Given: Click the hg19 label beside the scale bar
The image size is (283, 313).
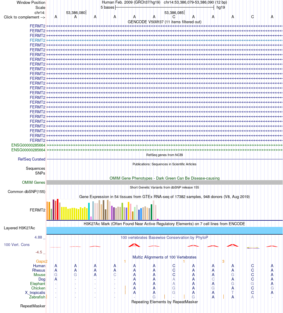Looking at the screenshot, I should click(x=221, y=7).
